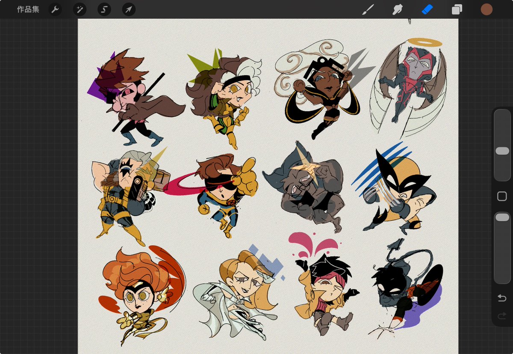Open the Actions wrench menu
Screen dimensions: 513x354
pos(55,9)
